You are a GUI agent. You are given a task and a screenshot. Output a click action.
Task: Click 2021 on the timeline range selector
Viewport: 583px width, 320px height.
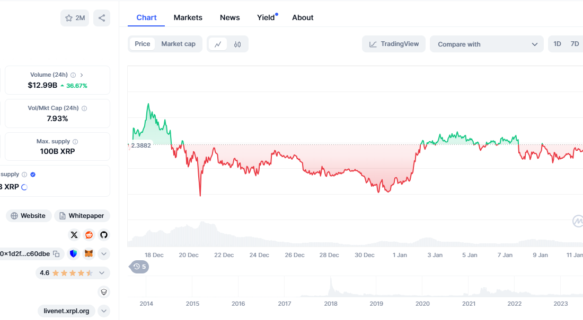tap(469, 304)
